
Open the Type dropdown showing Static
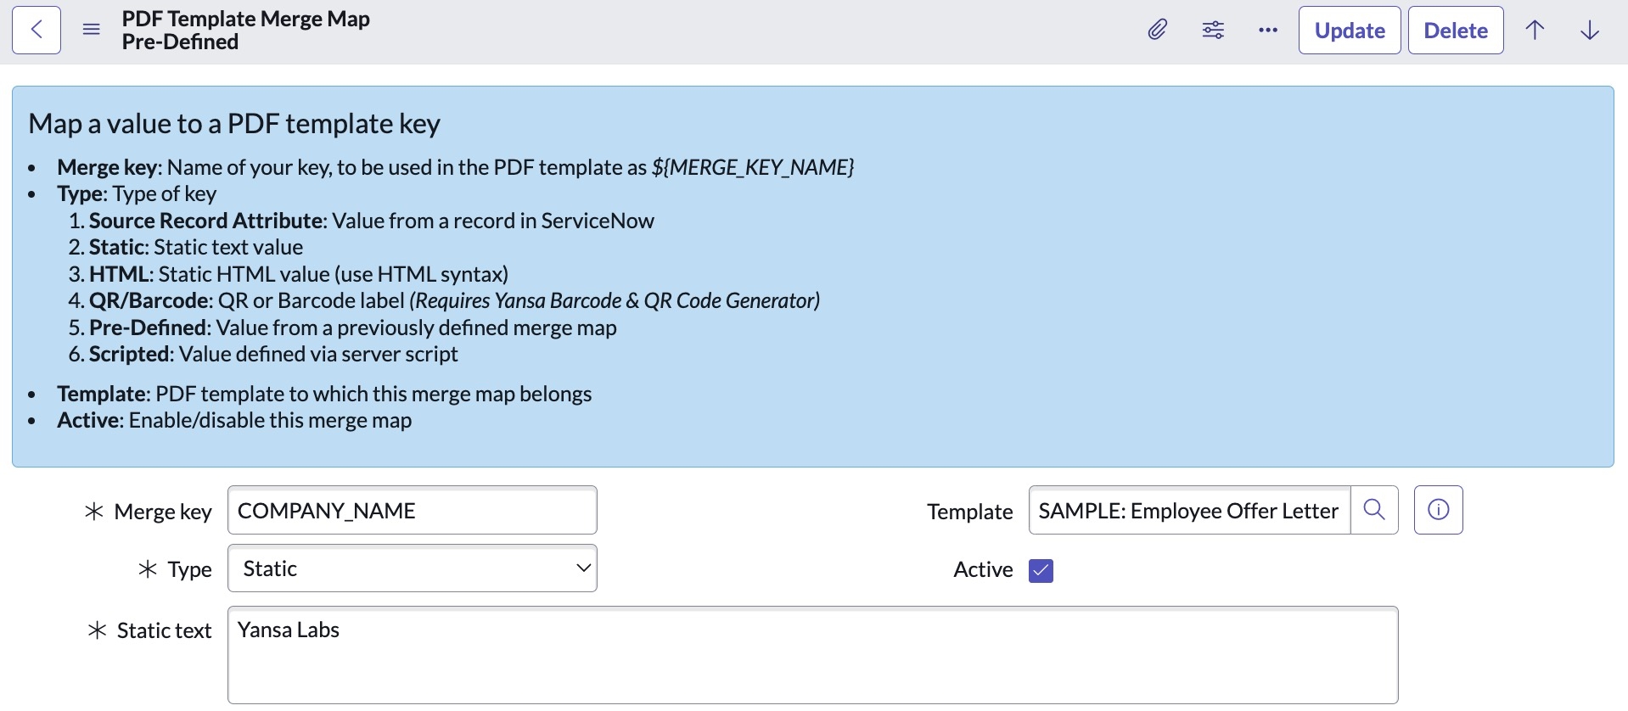[413, 568]
